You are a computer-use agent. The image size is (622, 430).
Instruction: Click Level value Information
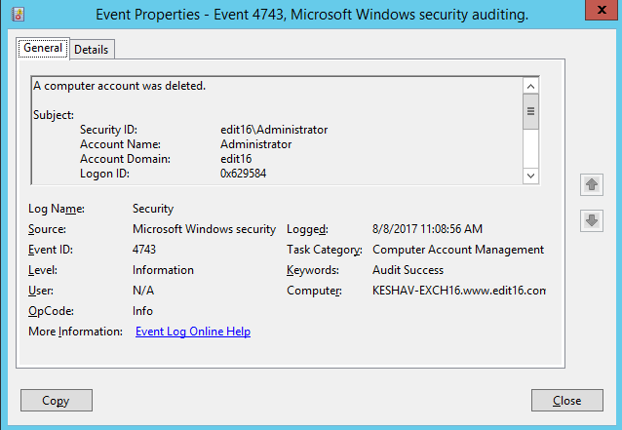pos(163,270)
